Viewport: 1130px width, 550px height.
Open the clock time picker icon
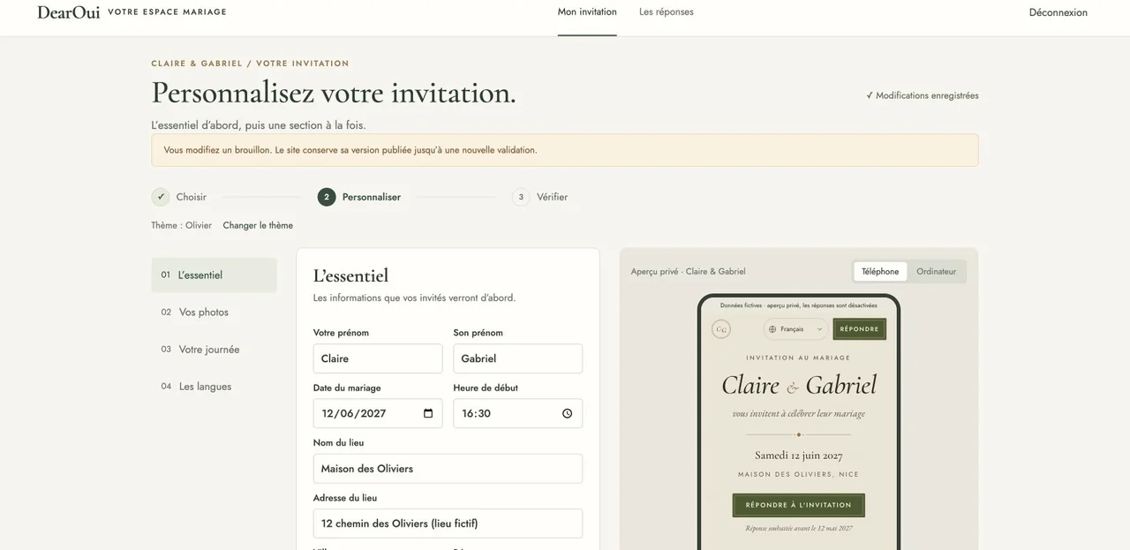pyautogui.click(x=568, y=413)
